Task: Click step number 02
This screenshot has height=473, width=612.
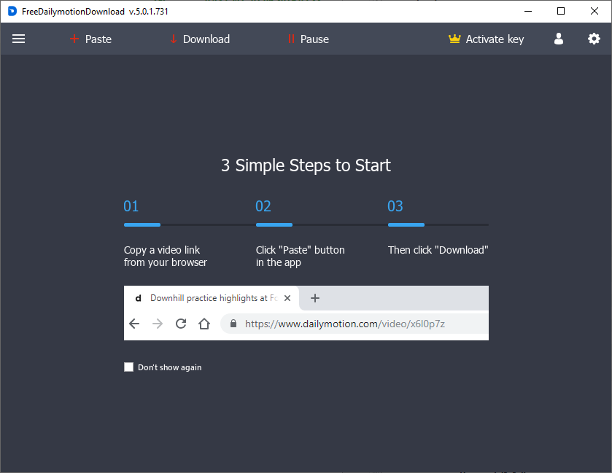Action: pos(263,206)
